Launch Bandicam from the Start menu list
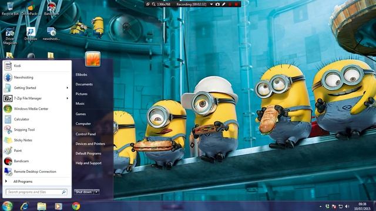376x211 pixels. coord(36,161)
